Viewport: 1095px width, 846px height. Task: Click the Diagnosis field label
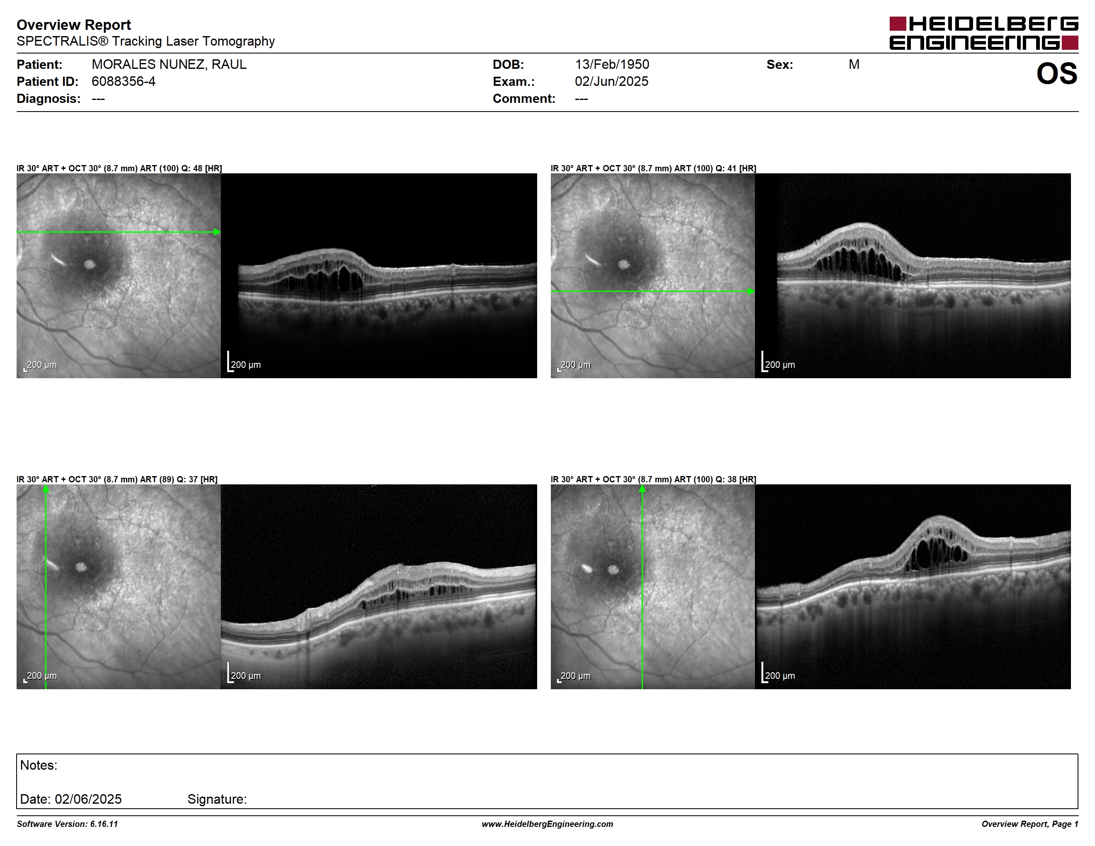coord(49,98)
